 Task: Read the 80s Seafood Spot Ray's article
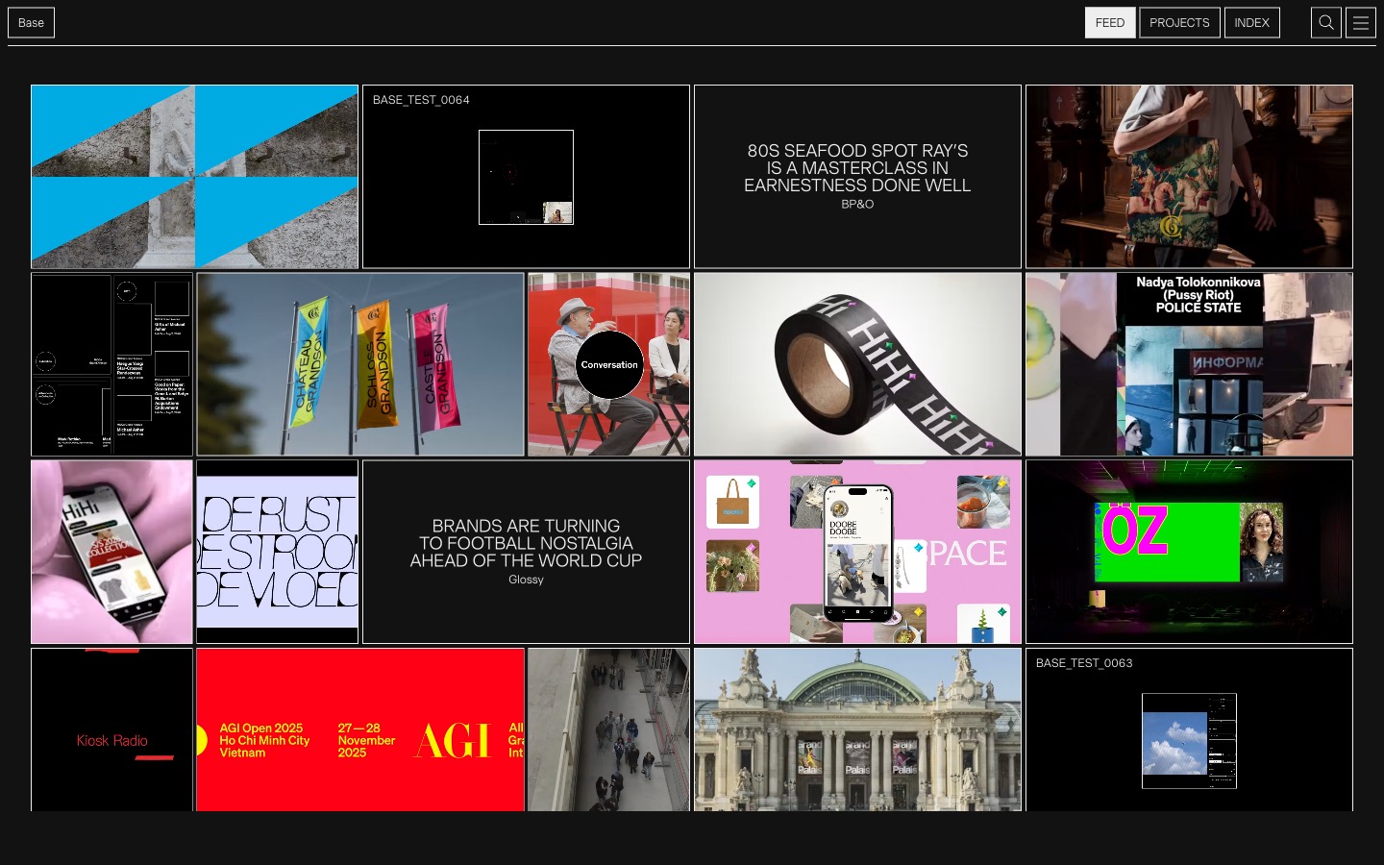[x=857, y=177]
